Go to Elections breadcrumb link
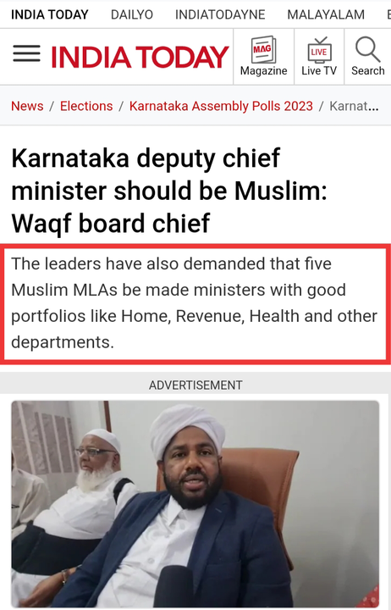Viewport: 391px width, 610px height. tap(86, 106)
